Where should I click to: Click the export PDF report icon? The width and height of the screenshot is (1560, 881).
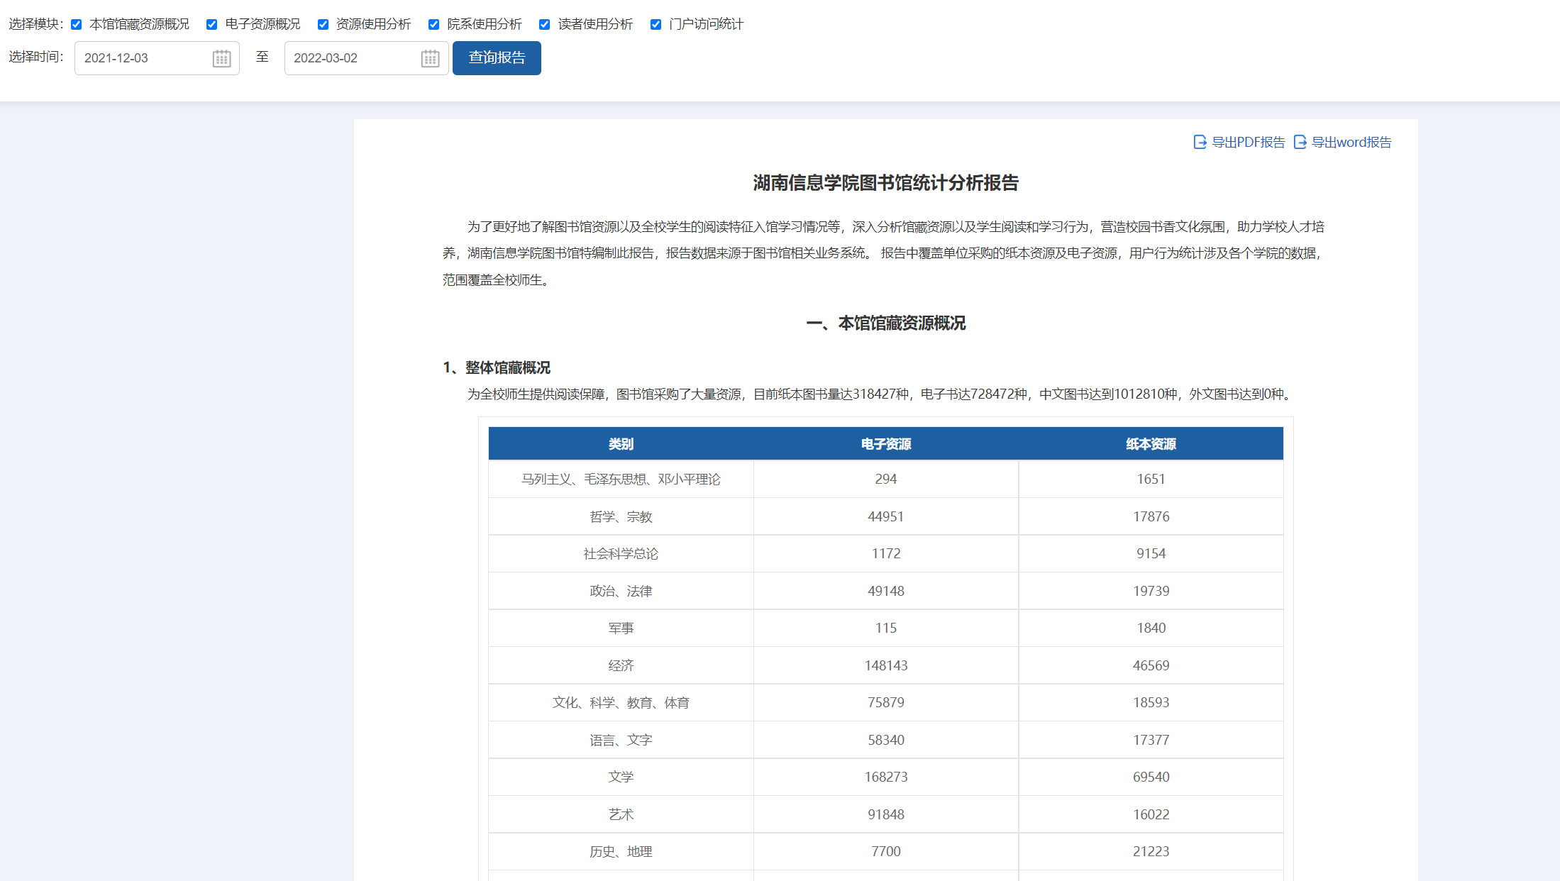click(1200, 142)
